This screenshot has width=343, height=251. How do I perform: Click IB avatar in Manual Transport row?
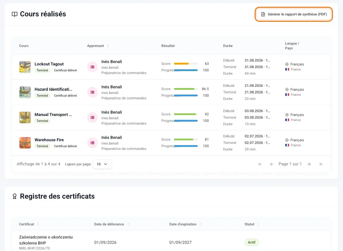tap(92, 117)
